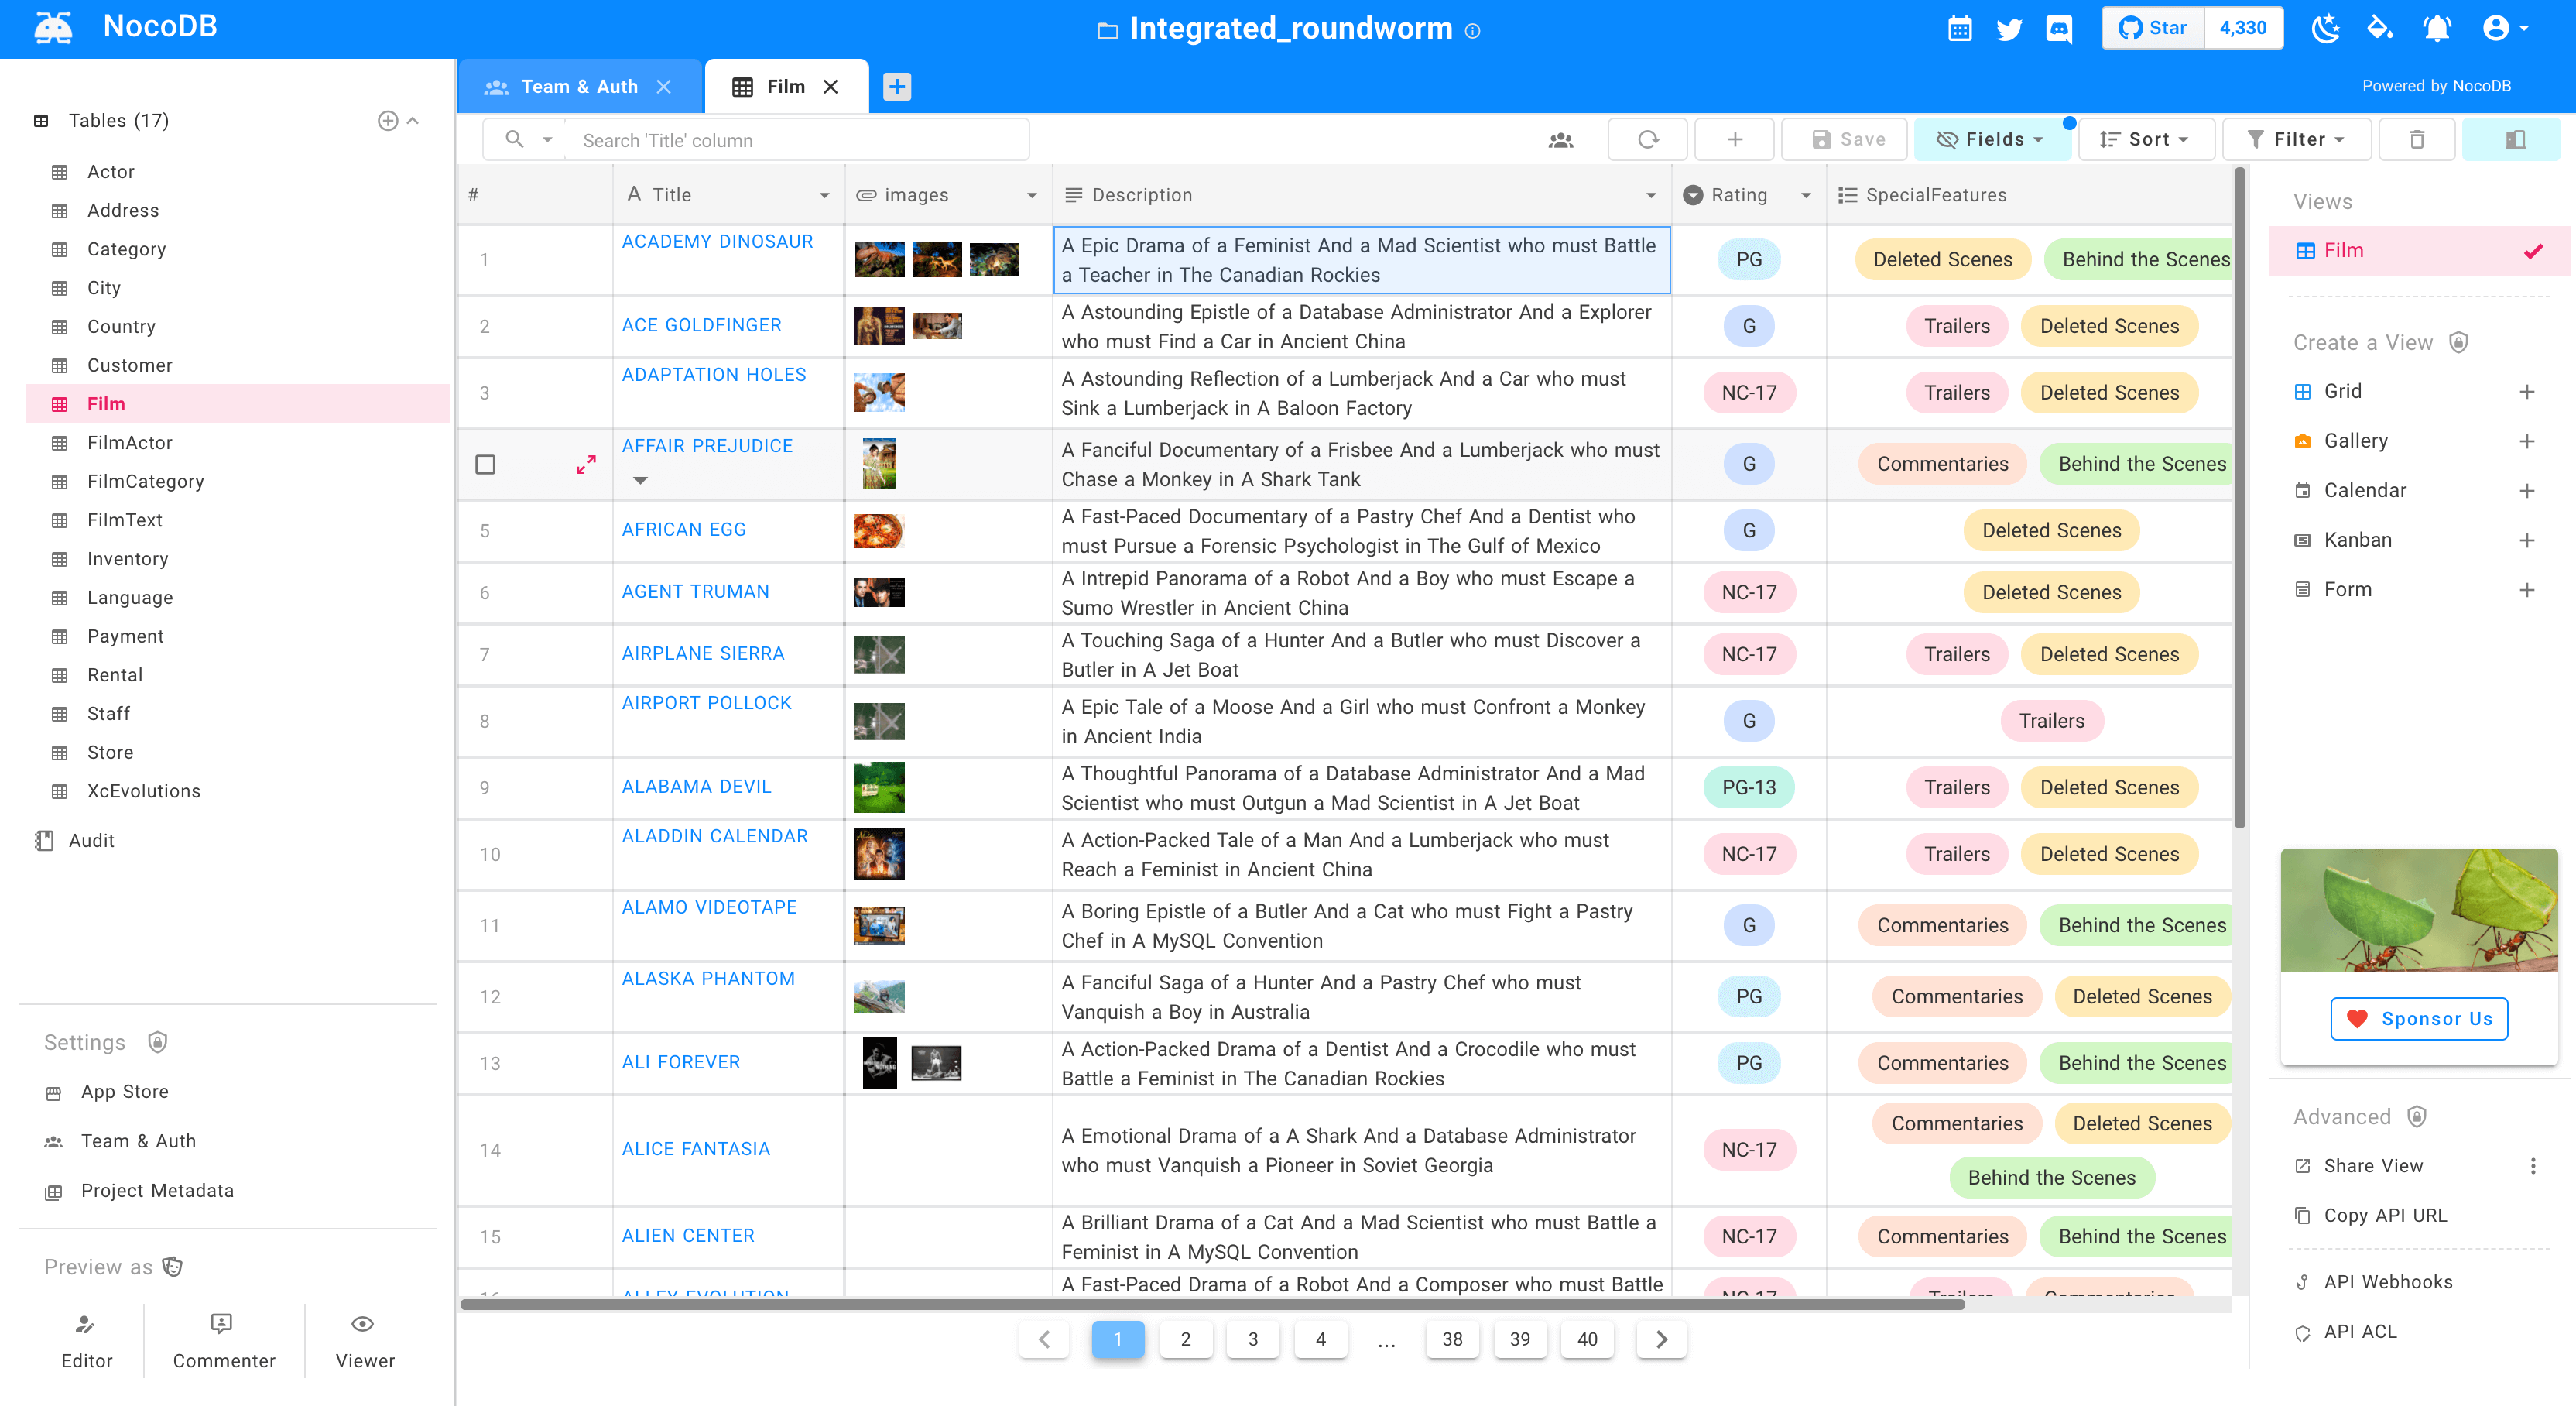The image size is (2576, 1406).
Task: Click the refresh/reload icon
Action: [1646, 139]
